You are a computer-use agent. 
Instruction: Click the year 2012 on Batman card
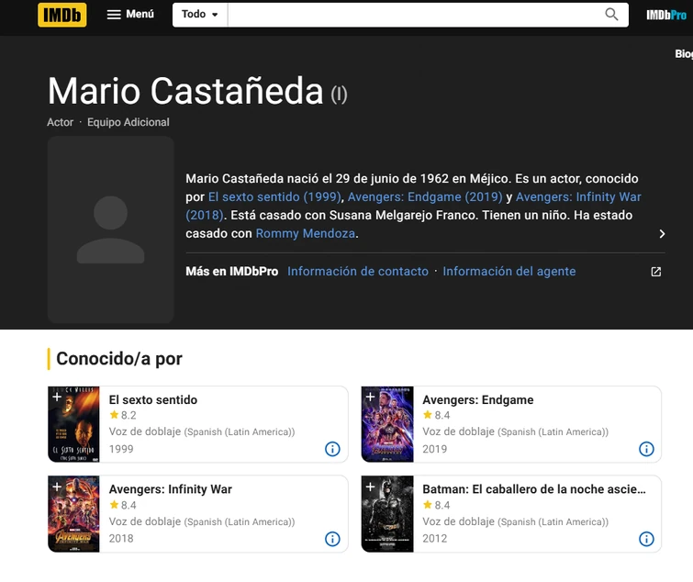[x=434, y=538]
